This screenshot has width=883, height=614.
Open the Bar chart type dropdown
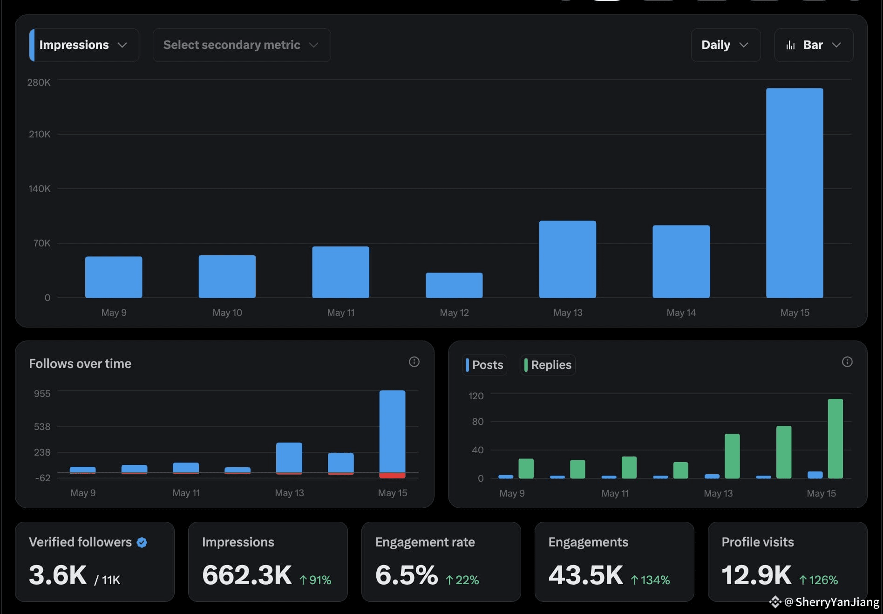[814, 45]
